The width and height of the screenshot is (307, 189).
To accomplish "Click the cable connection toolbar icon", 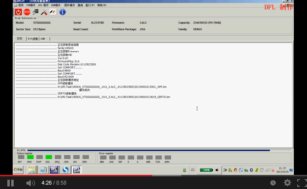I will click(36, 12).
